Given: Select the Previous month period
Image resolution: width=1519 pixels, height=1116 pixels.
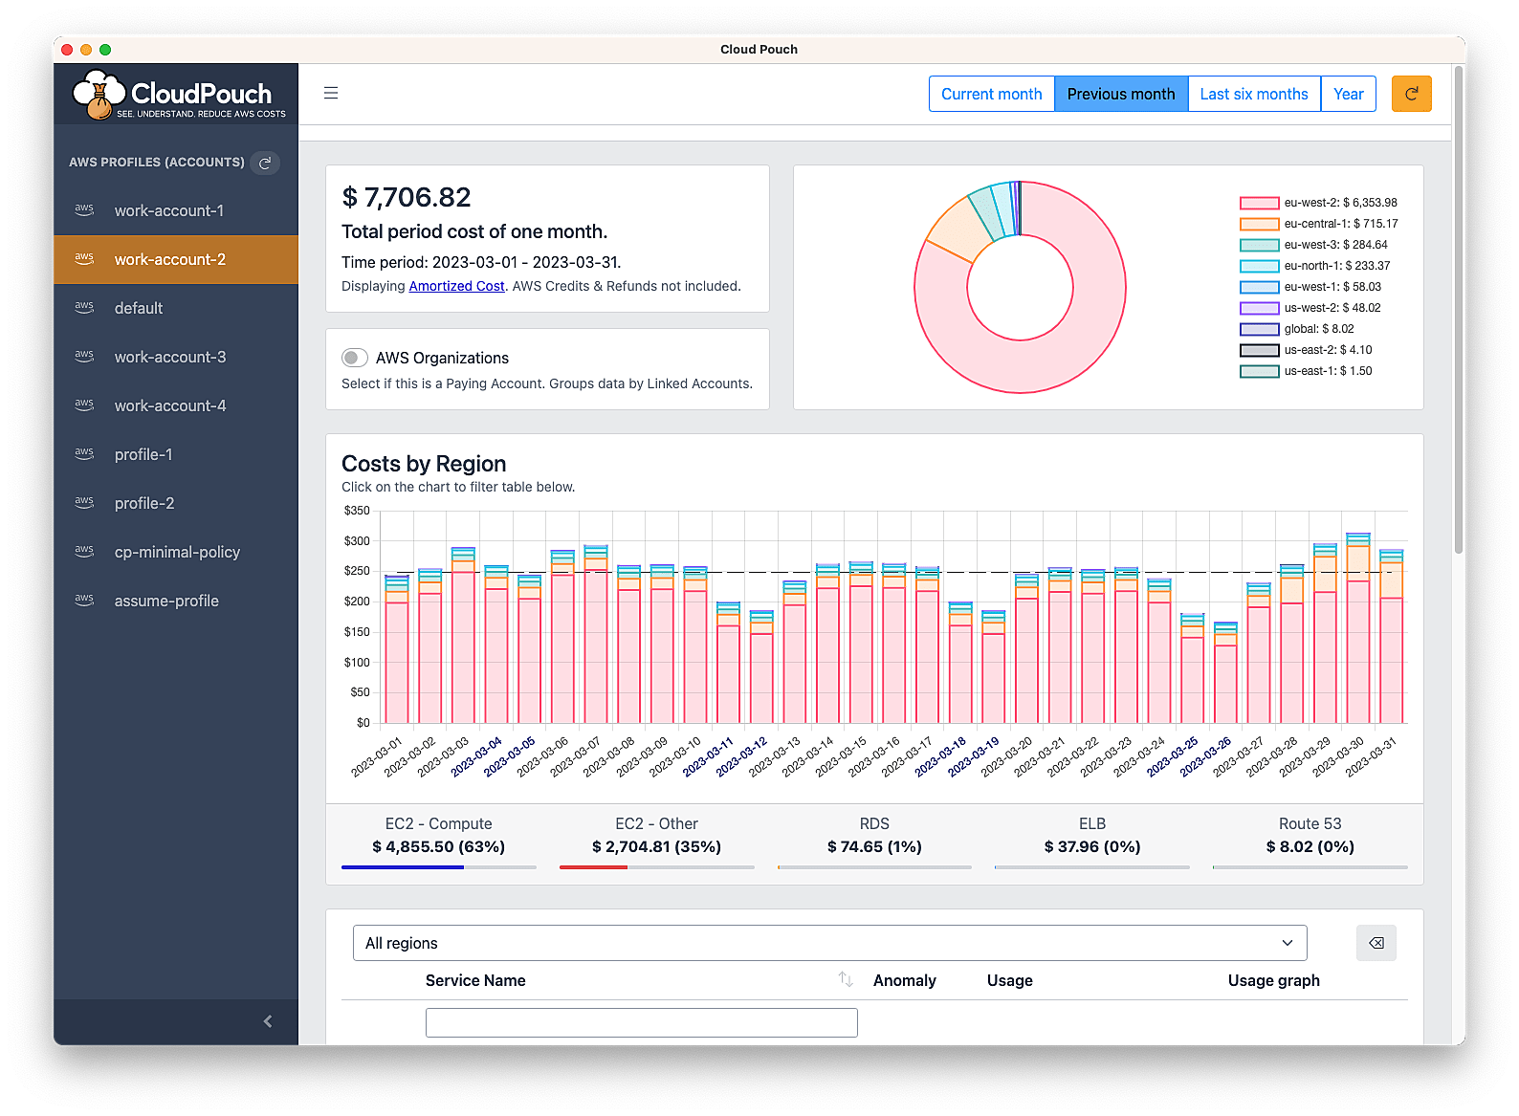Looking at the screenshot, I should [x=1121, y=94].
